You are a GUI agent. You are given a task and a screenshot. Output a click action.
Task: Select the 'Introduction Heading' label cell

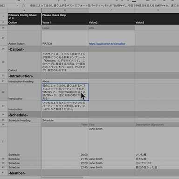(x=24, y=81)
